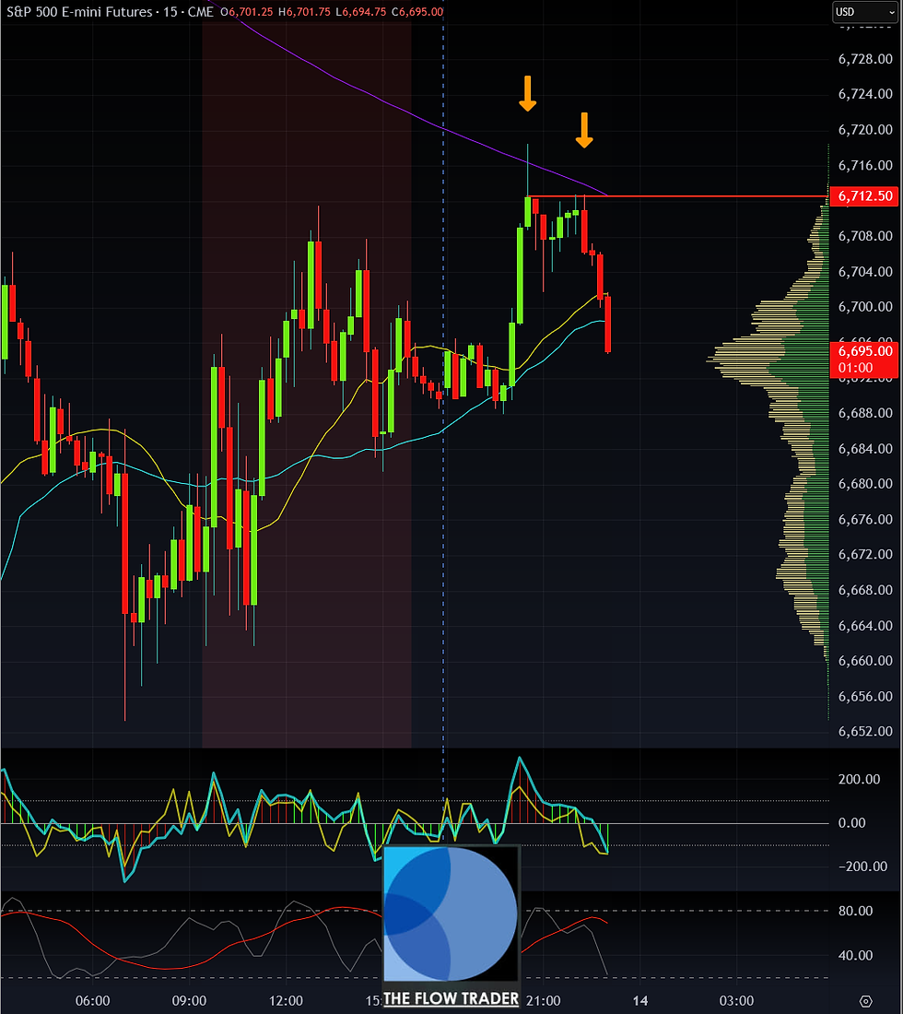Click the 6,680.00 price axis label
Screen dimensions: 903x1014
(x=865, y=484)
